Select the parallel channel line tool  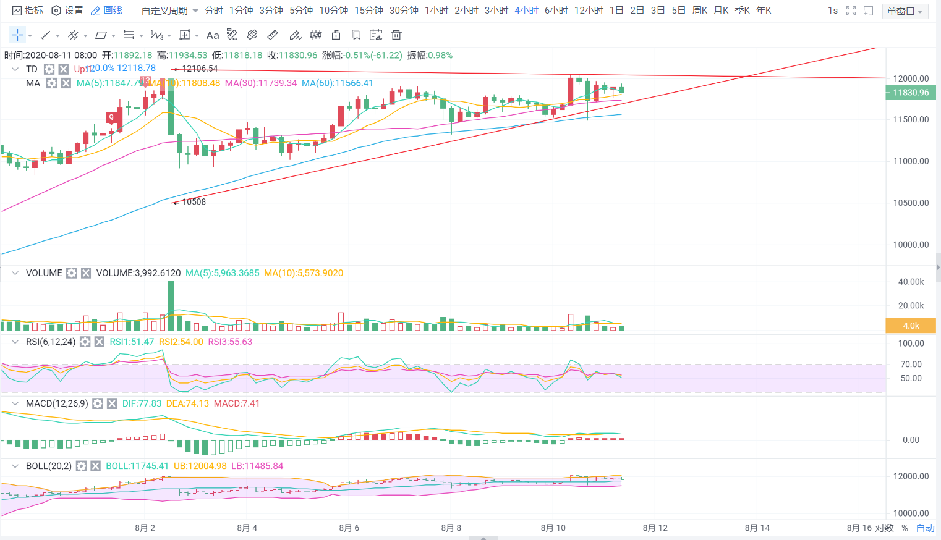click(73, 35)
